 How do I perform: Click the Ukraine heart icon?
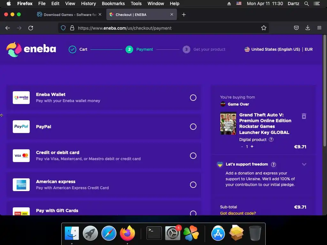(220, 164)
